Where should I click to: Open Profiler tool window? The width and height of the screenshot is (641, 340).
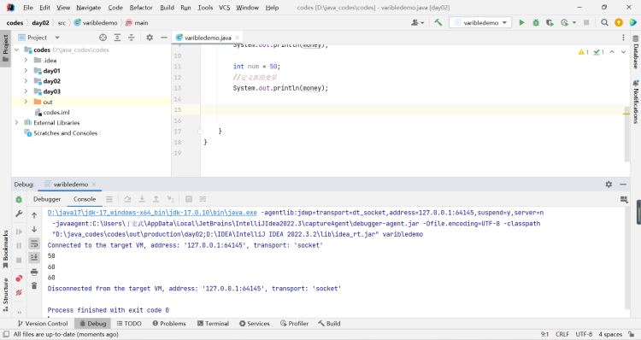tap(294, 323)
